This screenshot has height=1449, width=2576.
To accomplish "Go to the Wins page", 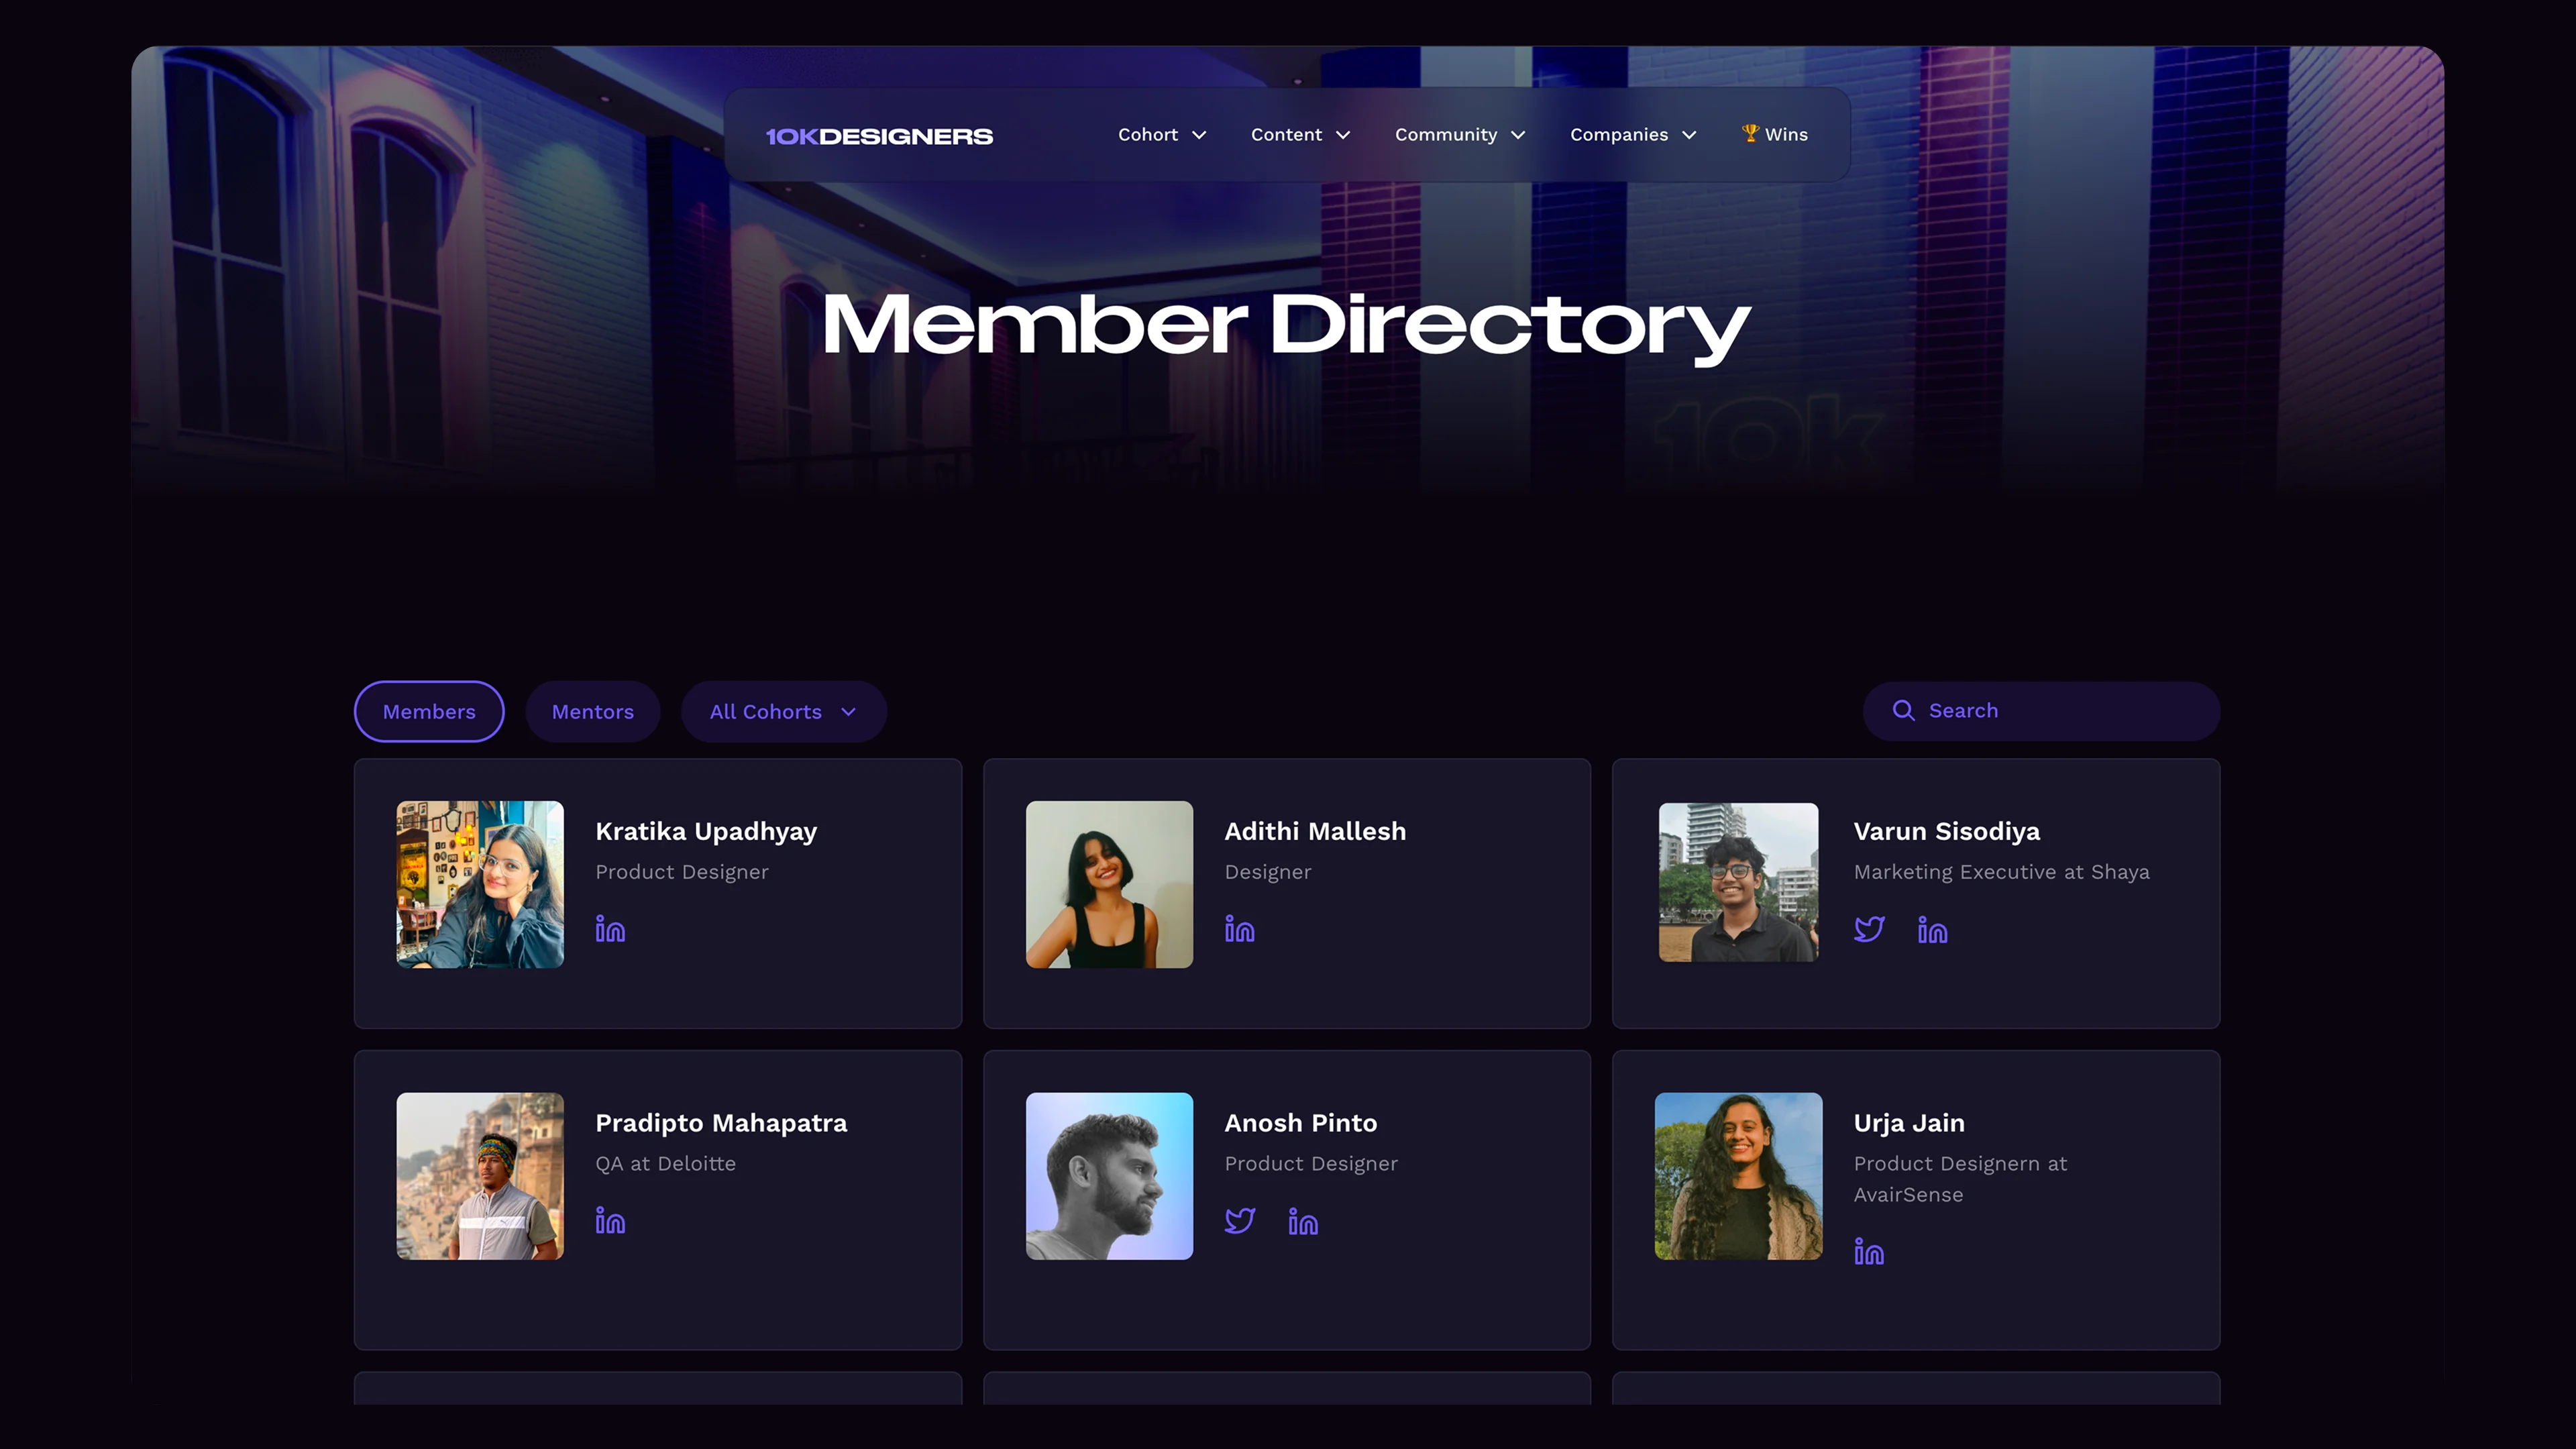I will pyautogui.click(x=1775, y=135).
